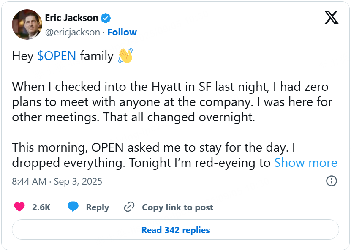Open the $OPEN cashtag link
This screenshot has width=351, height=251.
[57, 56]
